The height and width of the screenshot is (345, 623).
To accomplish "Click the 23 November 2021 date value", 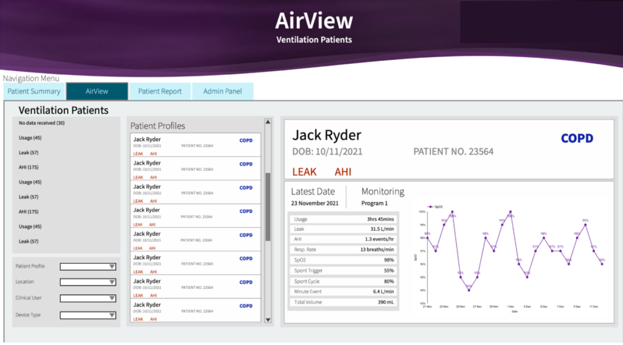I will (x=315, y=203).
